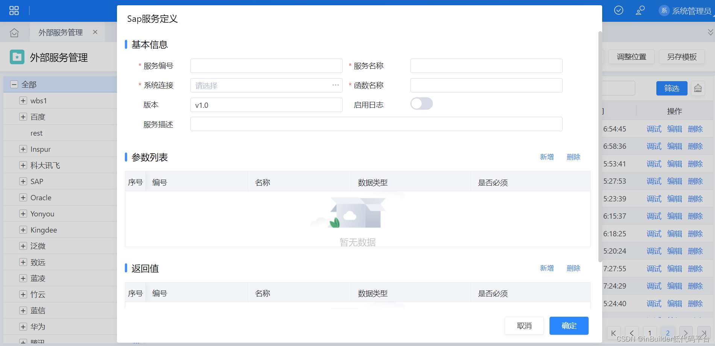
Task: Click 编辑 in the 5:23:39 row
Action: click(x=675, y=199)
